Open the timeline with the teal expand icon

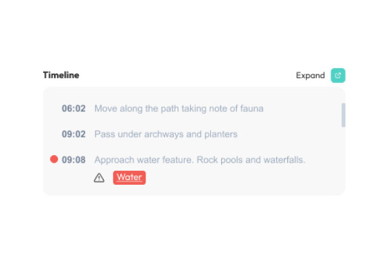coord(338,76)
